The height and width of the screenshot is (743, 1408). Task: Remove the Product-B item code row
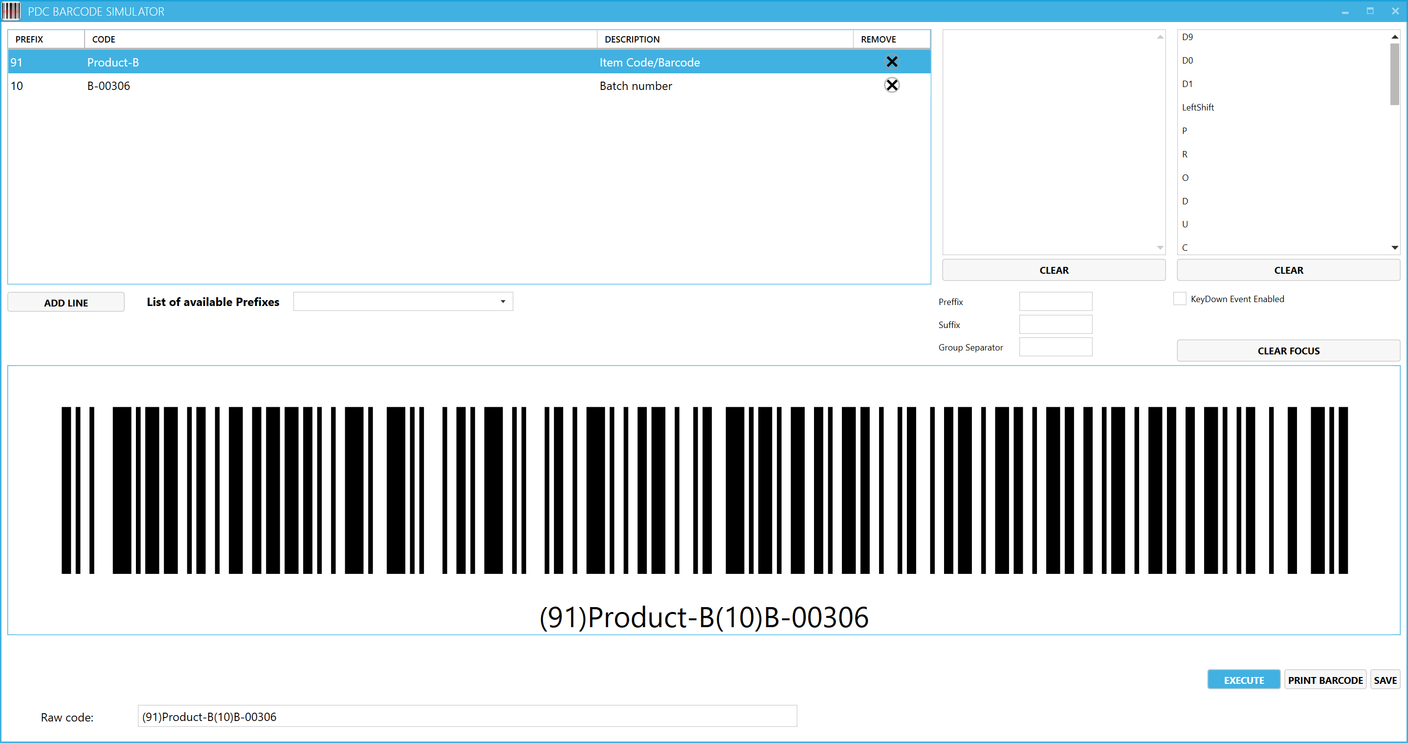pos(891,62)
